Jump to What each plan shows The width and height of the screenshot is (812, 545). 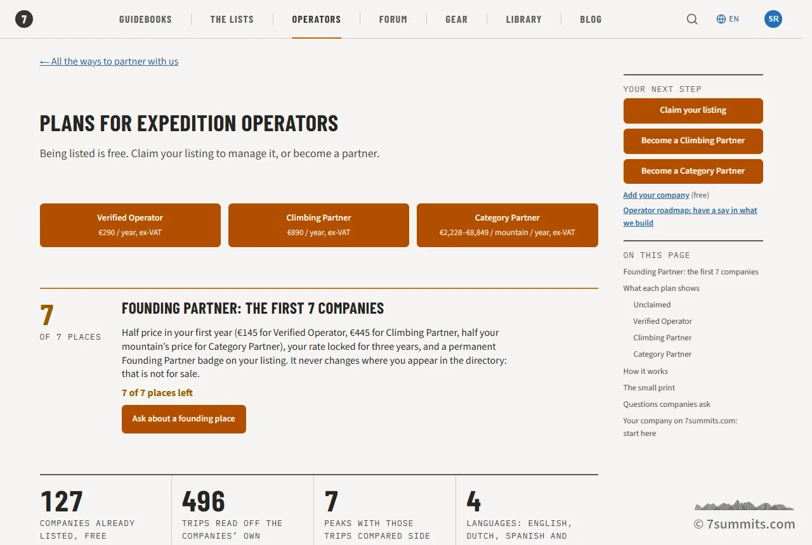click(661, 288)
